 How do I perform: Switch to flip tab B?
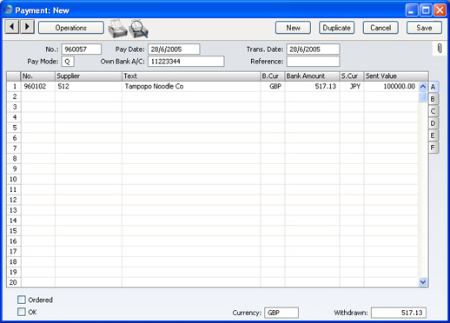pos(433,99)
